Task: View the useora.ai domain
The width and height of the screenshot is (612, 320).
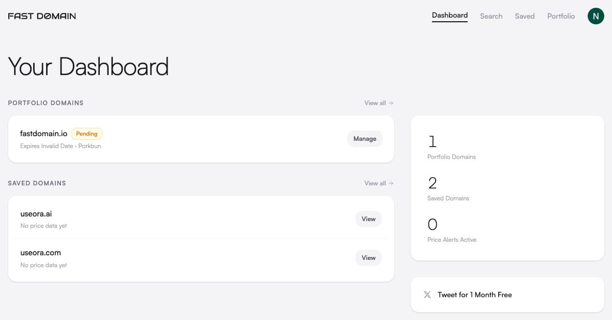Action: pos(368,219)
